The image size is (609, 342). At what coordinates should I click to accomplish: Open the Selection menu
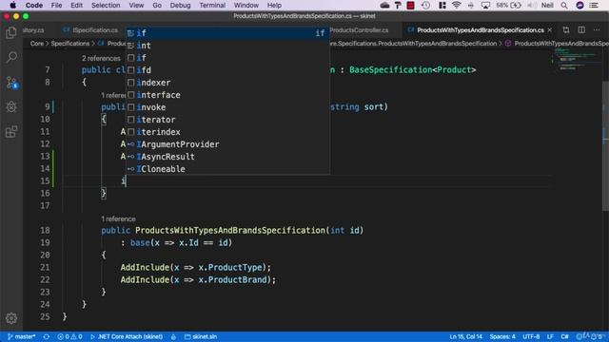coord(106,5)
